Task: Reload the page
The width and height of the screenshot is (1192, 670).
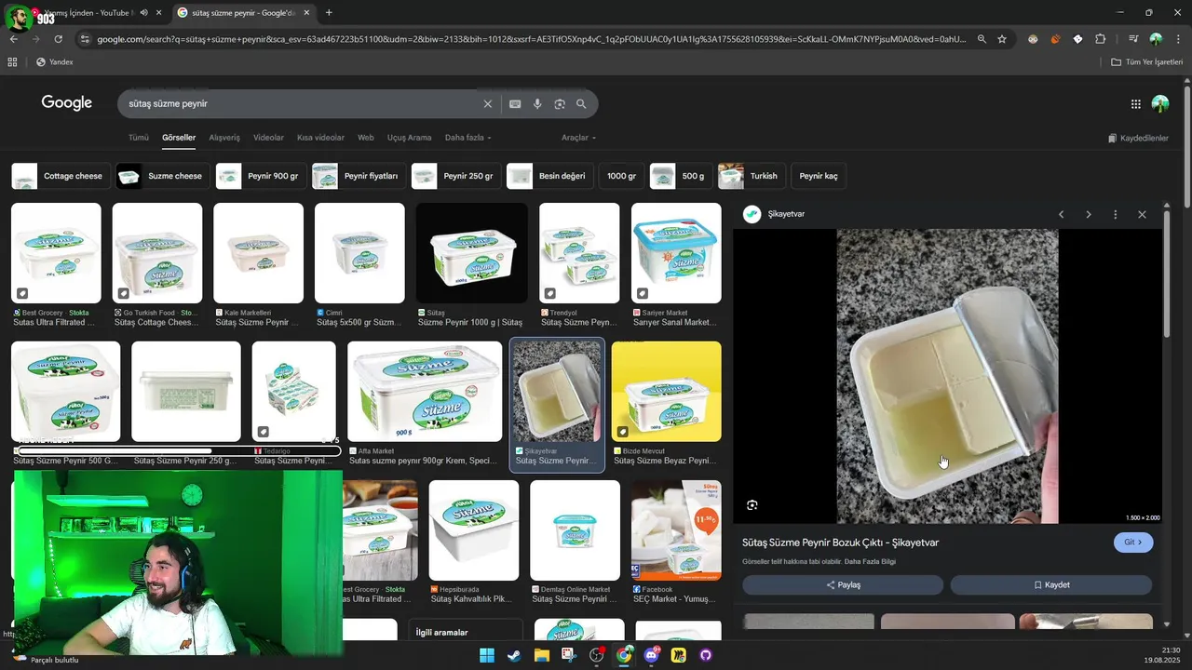Action: 58,39
